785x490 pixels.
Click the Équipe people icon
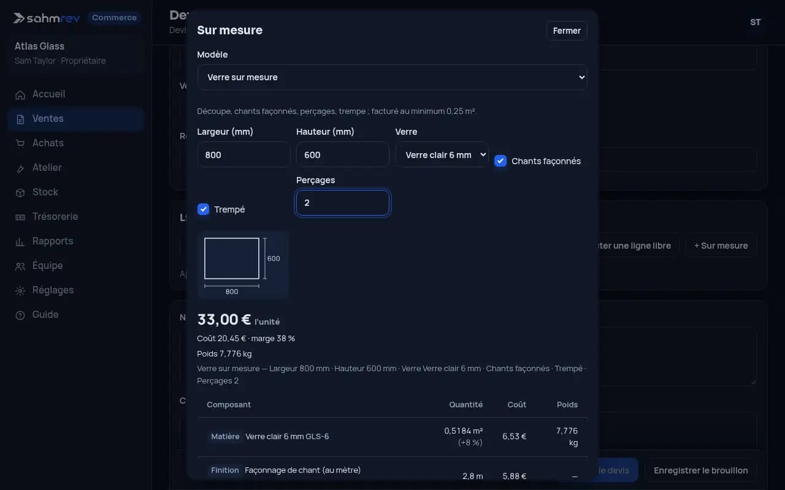coord(20,266)
